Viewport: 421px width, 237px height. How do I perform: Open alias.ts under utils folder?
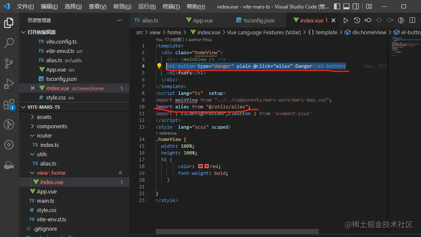coord(48,163)
